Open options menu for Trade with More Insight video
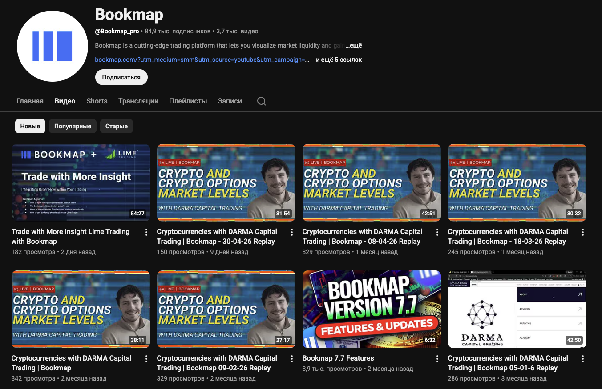This screenshot has height=389, width=602. pyautogui.click(x=146, y=232)
